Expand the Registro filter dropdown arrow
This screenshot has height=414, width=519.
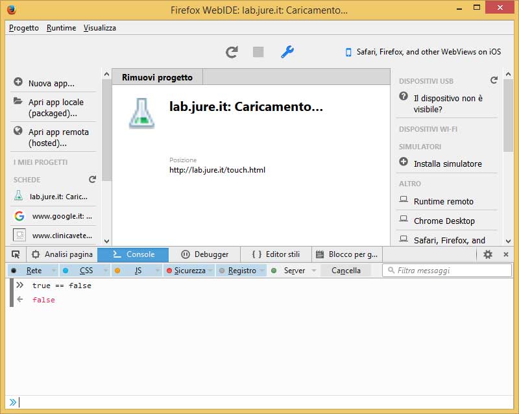pyautogui.click(x=262, y=271)
